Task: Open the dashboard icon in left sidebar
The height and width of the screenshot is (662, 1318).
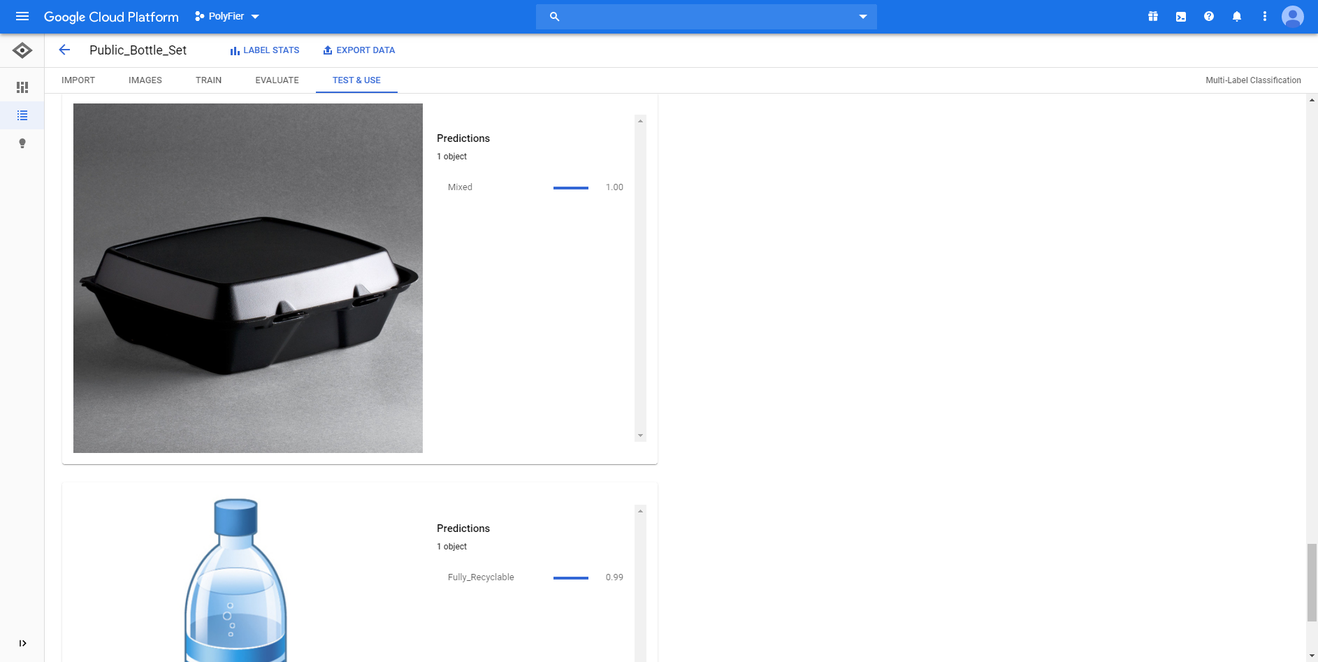Action: click(22, 87)
